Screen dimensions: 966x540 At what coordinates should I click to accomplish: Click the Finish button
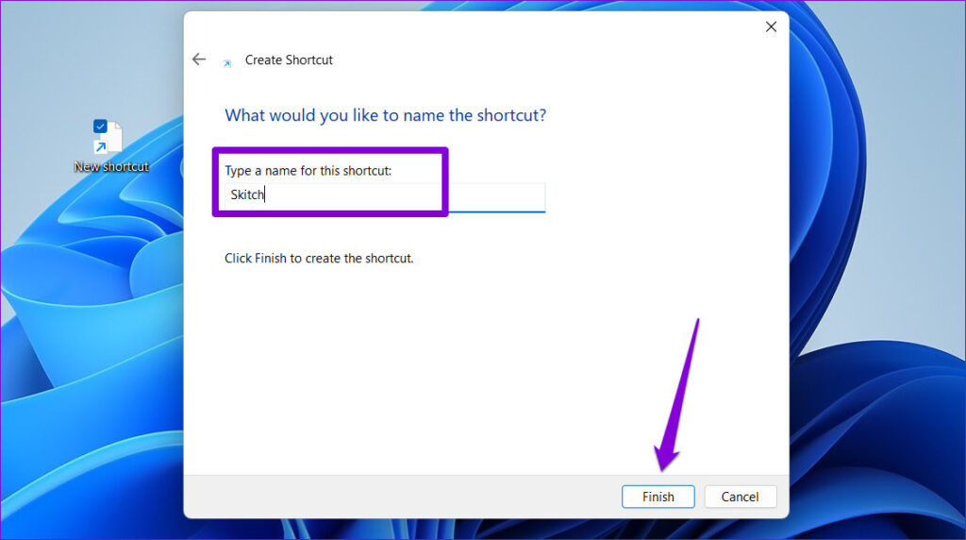[658, 497]
